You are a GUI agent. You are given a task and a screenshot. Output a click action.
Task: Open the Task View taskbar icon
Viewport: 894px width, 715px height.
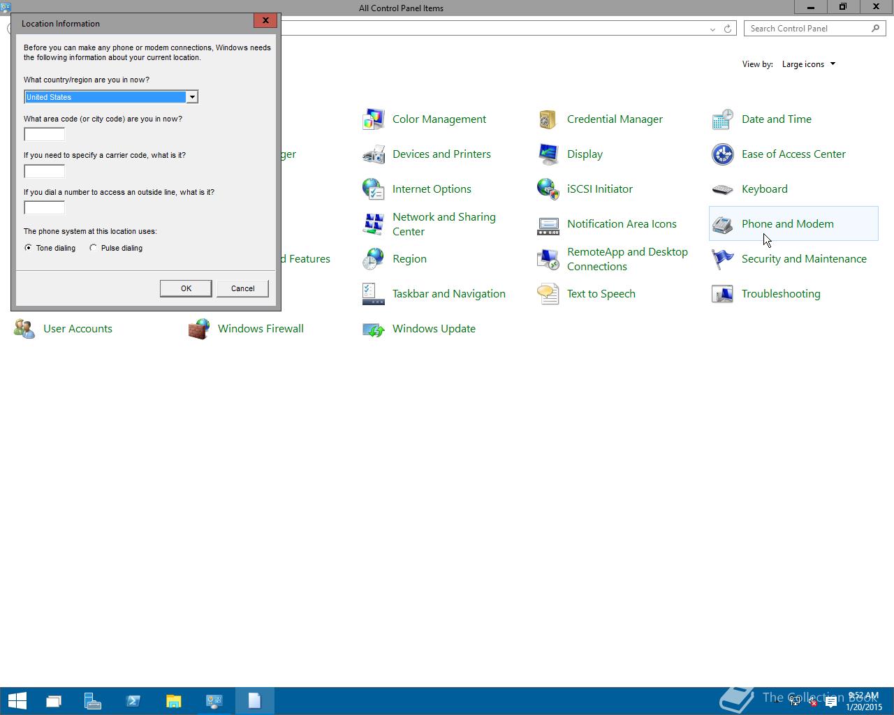click(53, 700)
